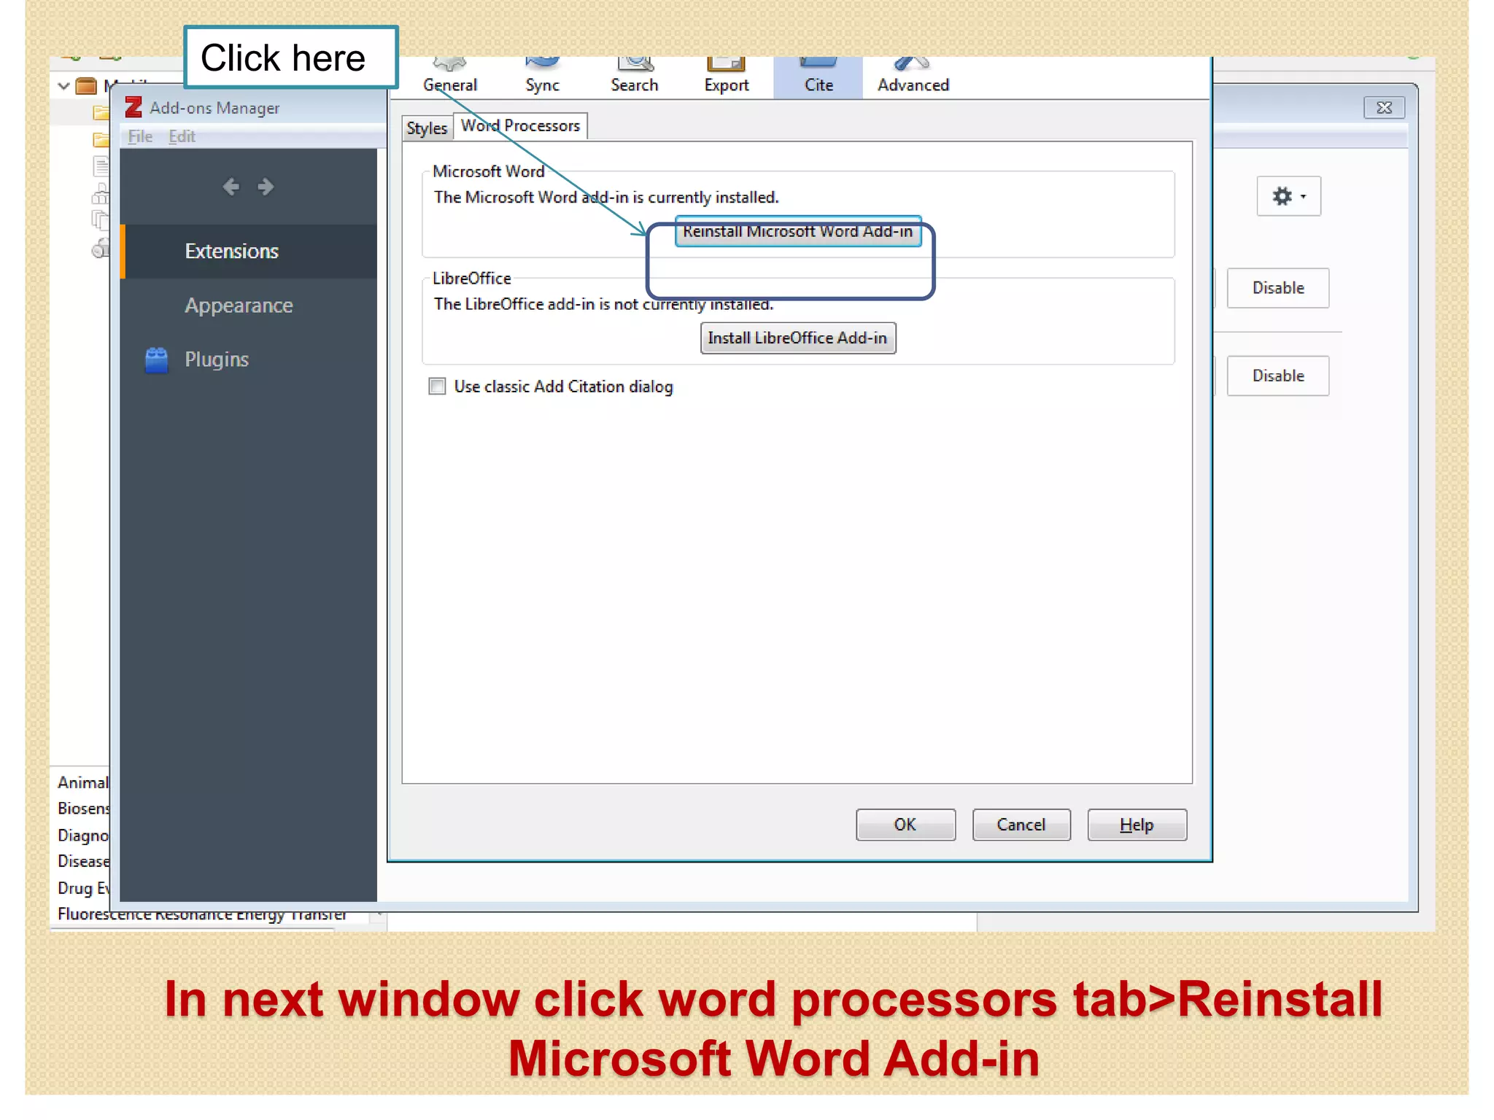Select Appearance in Add-ons Manager
The image size is (1494, 1120).
(249, 306)
